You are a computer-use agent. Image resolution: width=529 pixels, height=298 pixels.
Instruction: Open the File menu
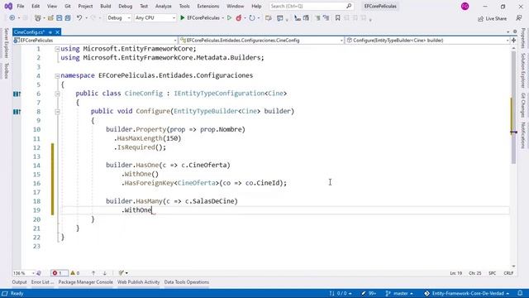(x=20, y=6)
